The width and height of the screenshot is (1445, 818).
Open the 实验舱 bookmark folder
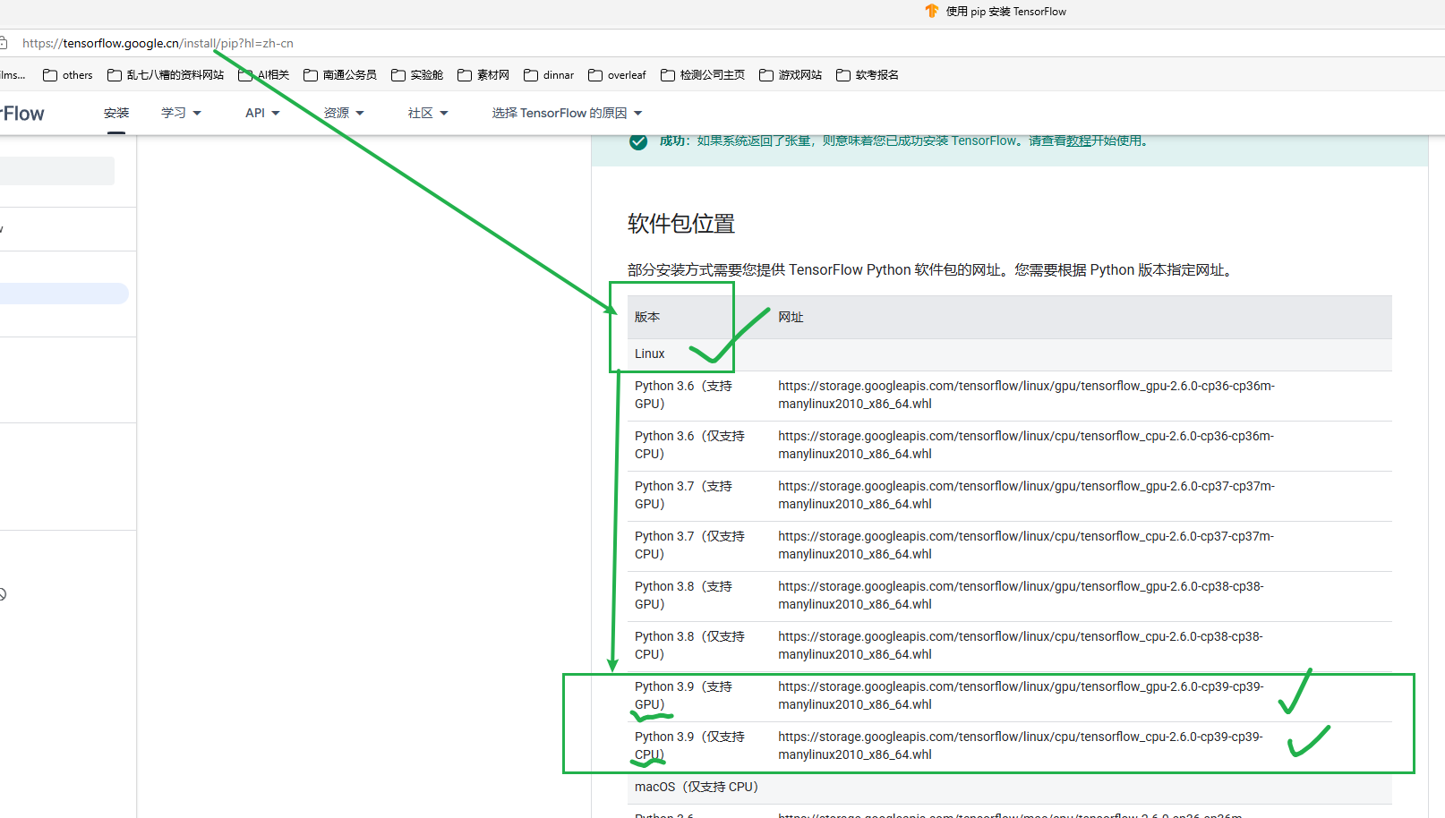pos(417,75)
